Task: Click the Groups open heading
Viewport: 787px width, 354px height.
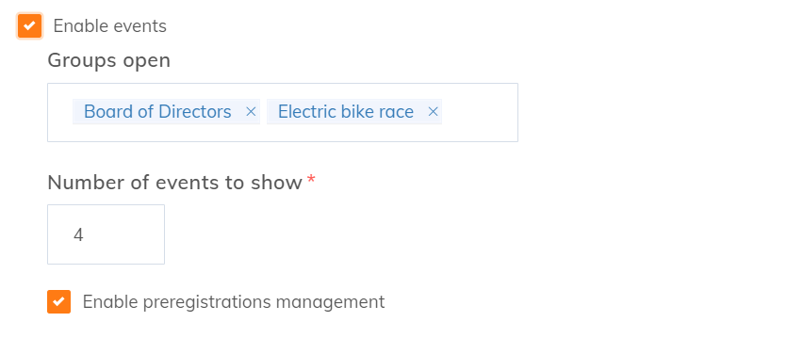Action: coord(109,60)
